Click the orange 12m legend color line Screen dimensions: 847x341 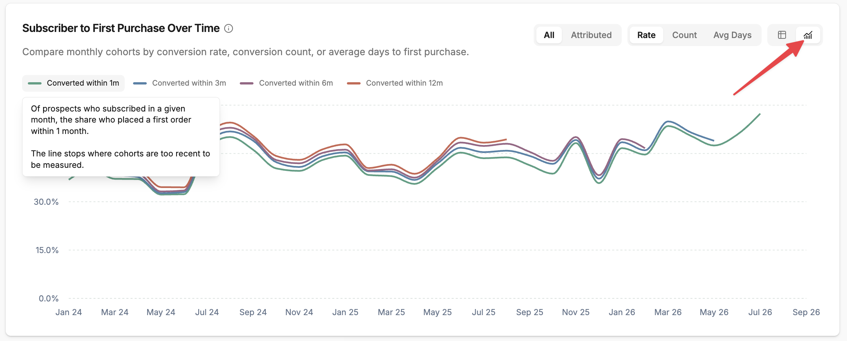354,83
